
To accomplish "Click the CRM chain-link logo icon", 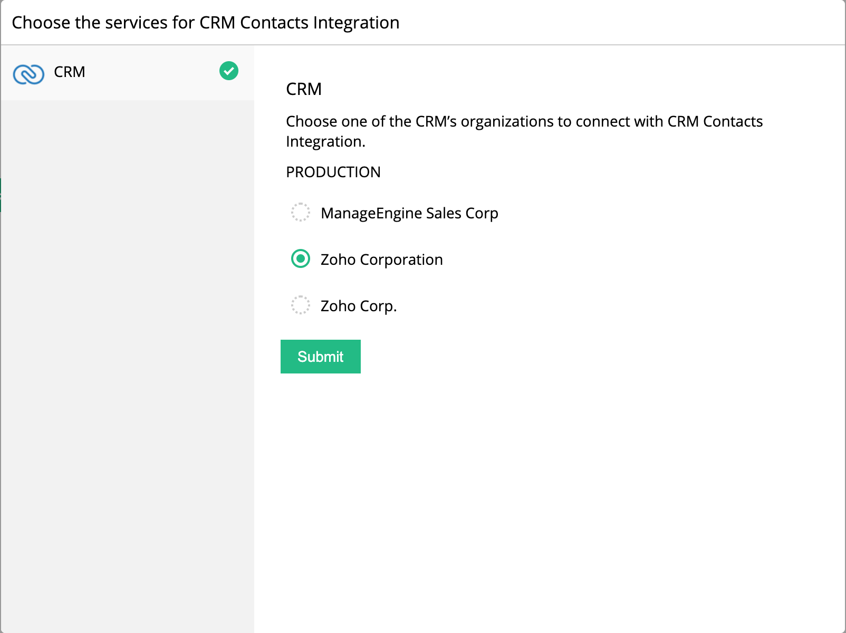I will coord(28,74).
